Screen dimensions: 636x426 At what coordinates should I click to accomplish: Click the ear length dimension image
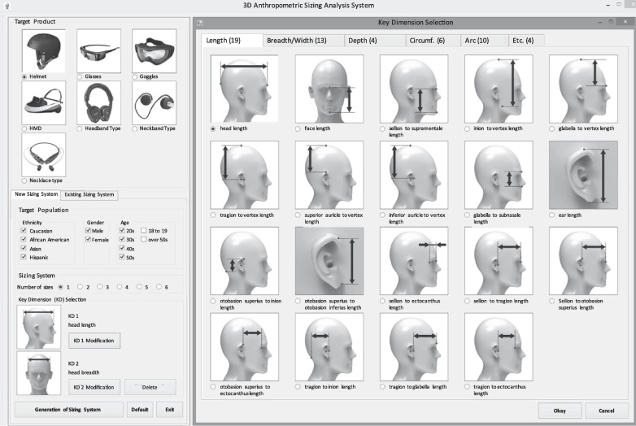click(583, 175)
